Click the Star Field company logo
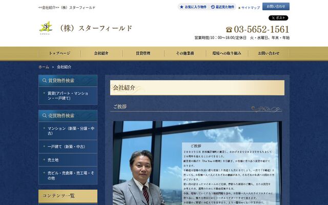328x205 pixels. tap(46, 28)
